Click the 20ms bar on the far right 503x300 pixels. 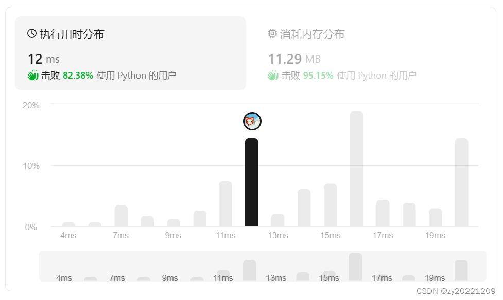(461, 182)
